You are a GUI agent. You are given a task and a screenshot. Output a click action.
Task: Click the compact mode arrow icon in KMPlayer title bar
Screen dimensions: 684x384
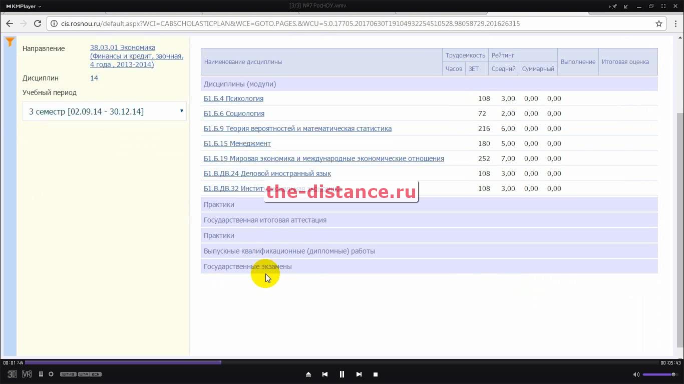[626, 6]
